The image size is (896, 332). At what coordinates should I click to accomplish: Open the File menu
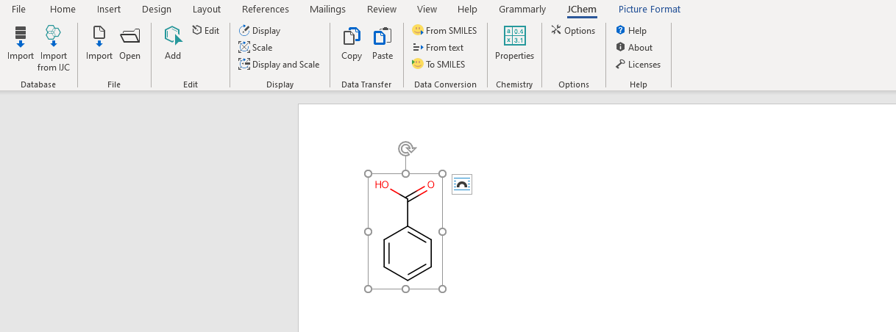click(19, 10)
